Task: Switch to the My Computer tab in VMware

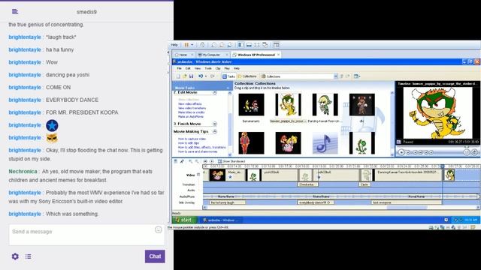Action: (x=212, y=55)
